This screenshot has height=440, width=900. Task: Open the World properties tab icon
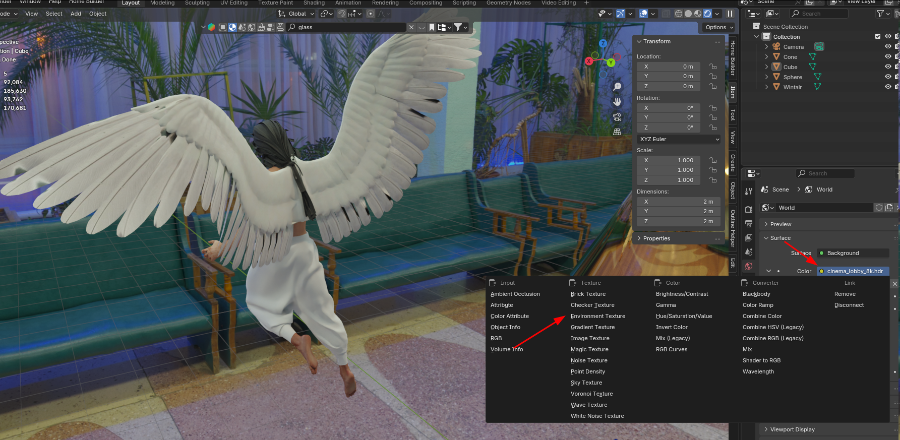point(749,266)
